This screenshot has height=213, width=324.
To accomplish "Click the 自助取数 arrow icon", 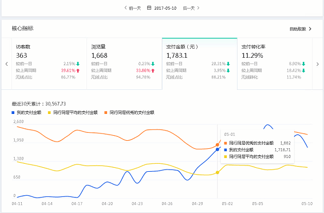I will click(x=310, y=29).
